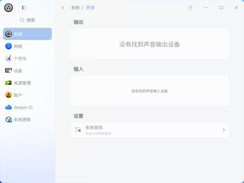The width and height of the screenshot is (244, 183).
Task: Click the 输入 section heading
Action: coord(78,69)
